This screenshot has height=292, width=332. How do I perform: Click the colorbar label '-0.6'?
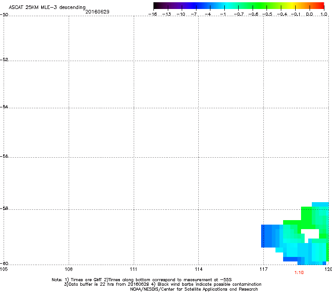point(253,14)
